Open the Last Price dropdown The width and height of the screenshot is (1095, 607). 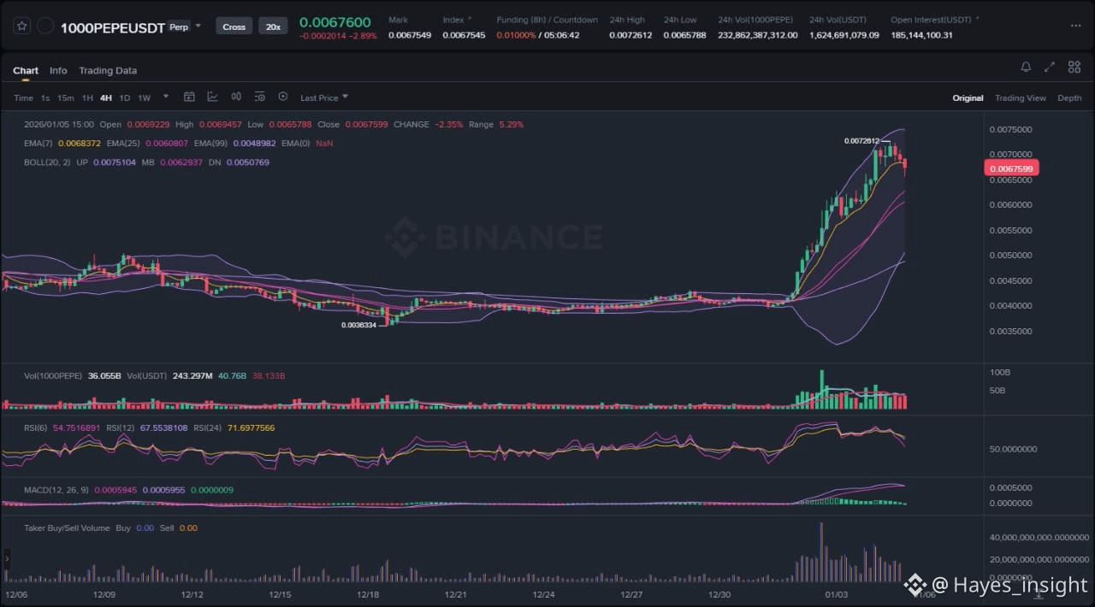323,98
